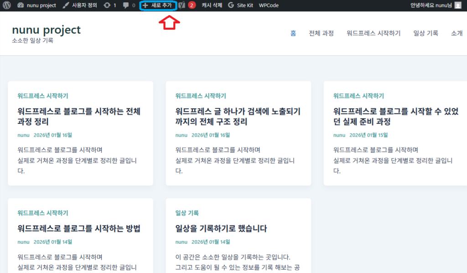
Task: Click the nunu user avatar icon
Action: [457, 5]
